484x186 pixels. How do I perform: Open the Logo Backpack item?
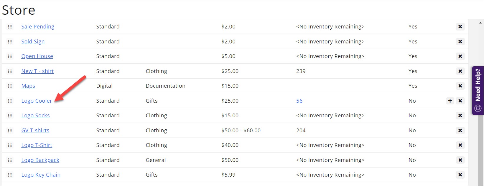coord(40,160)
